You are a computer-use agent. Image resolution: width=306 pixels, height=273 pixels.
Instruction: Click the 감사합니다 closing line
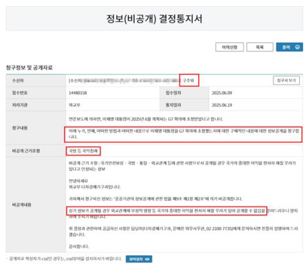(x=79, y=246)
